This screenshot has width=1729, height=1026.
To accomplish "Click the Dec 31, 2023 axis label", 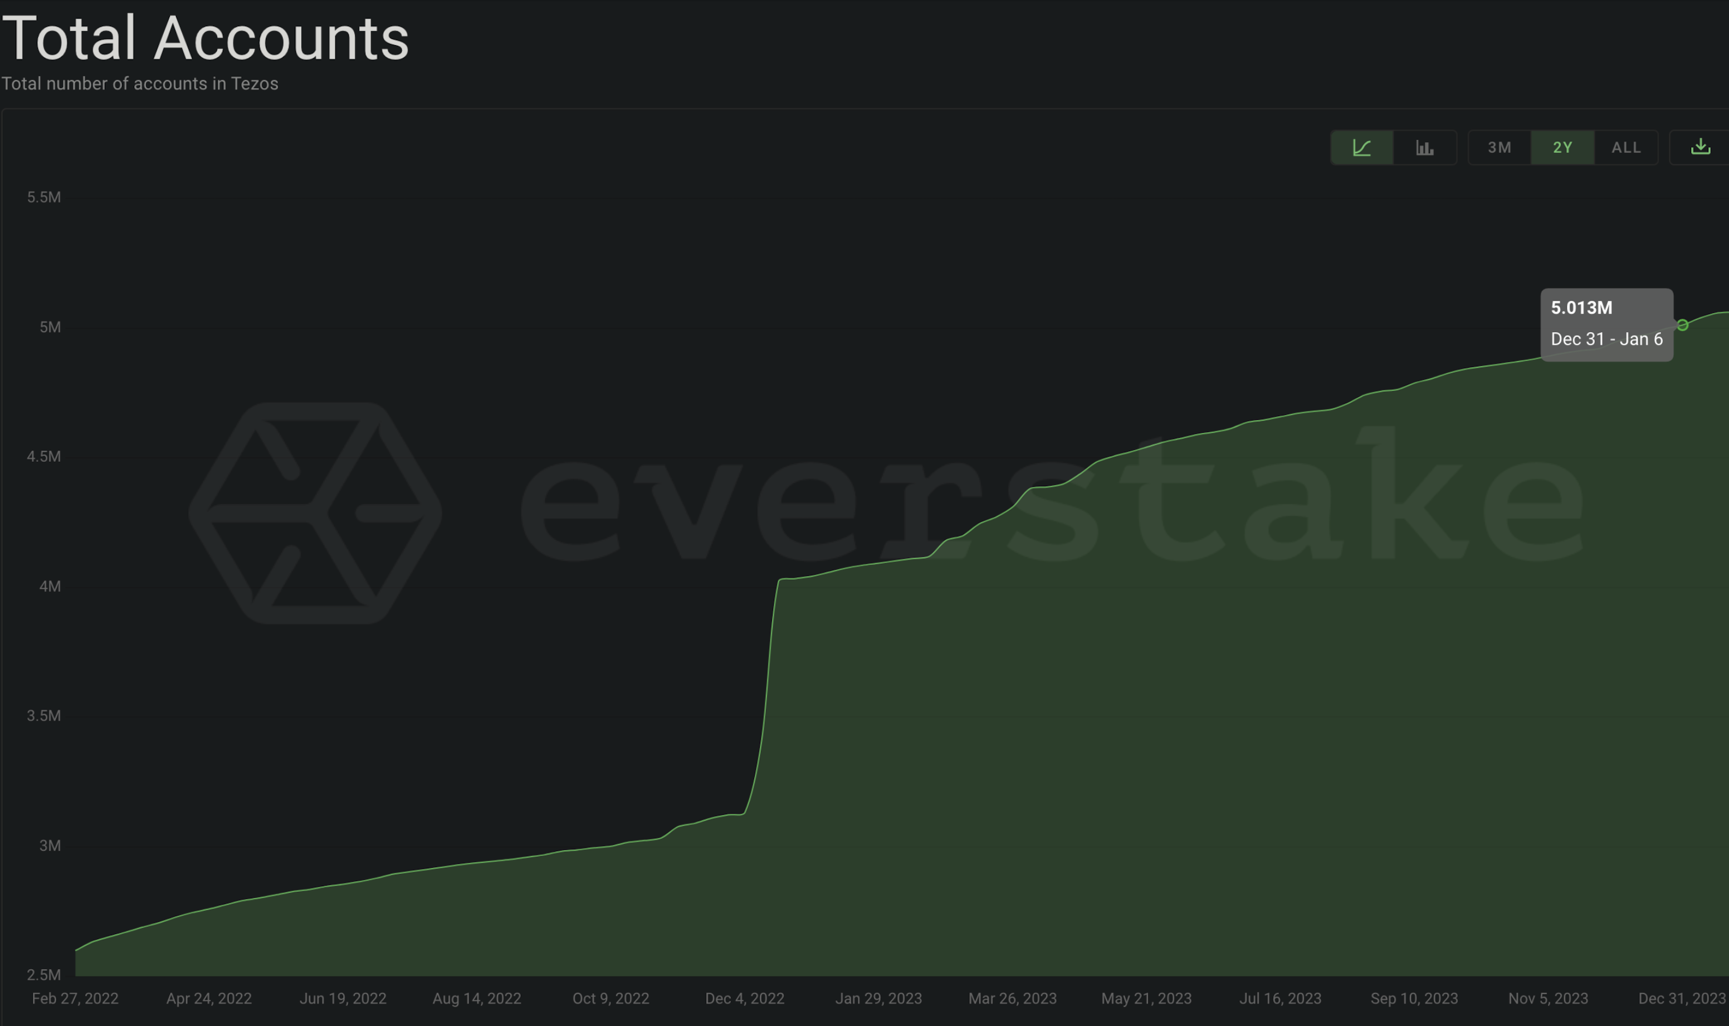I will (1683, 998).
